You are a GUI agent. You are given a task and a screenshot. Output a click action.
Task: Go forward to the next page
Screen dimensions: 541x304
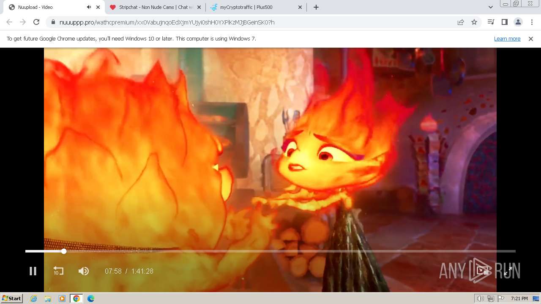(23, 22)
